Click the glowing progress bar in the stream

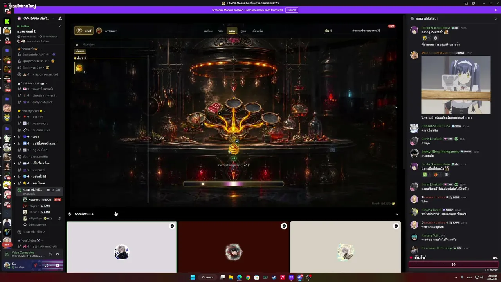coord(233,184)
